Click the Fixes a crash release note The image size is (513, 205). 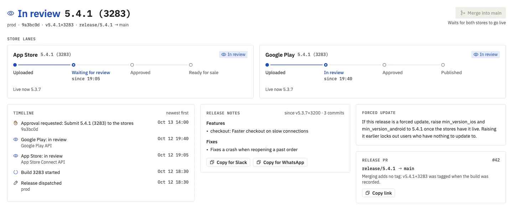pos(254,149)
